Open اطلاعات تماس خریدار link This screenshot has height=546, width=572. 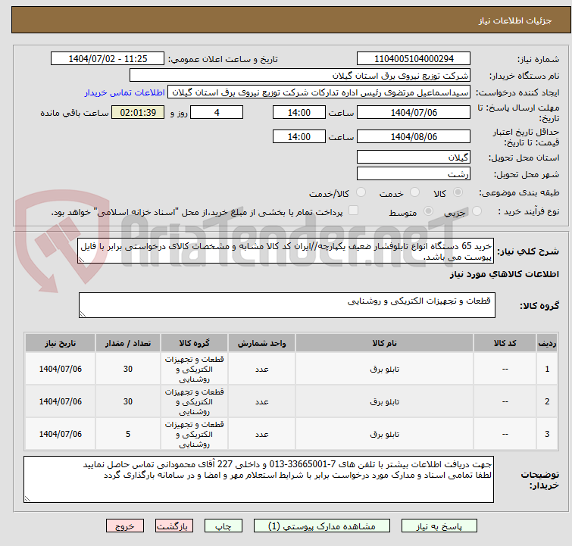[x=125, y=92]
